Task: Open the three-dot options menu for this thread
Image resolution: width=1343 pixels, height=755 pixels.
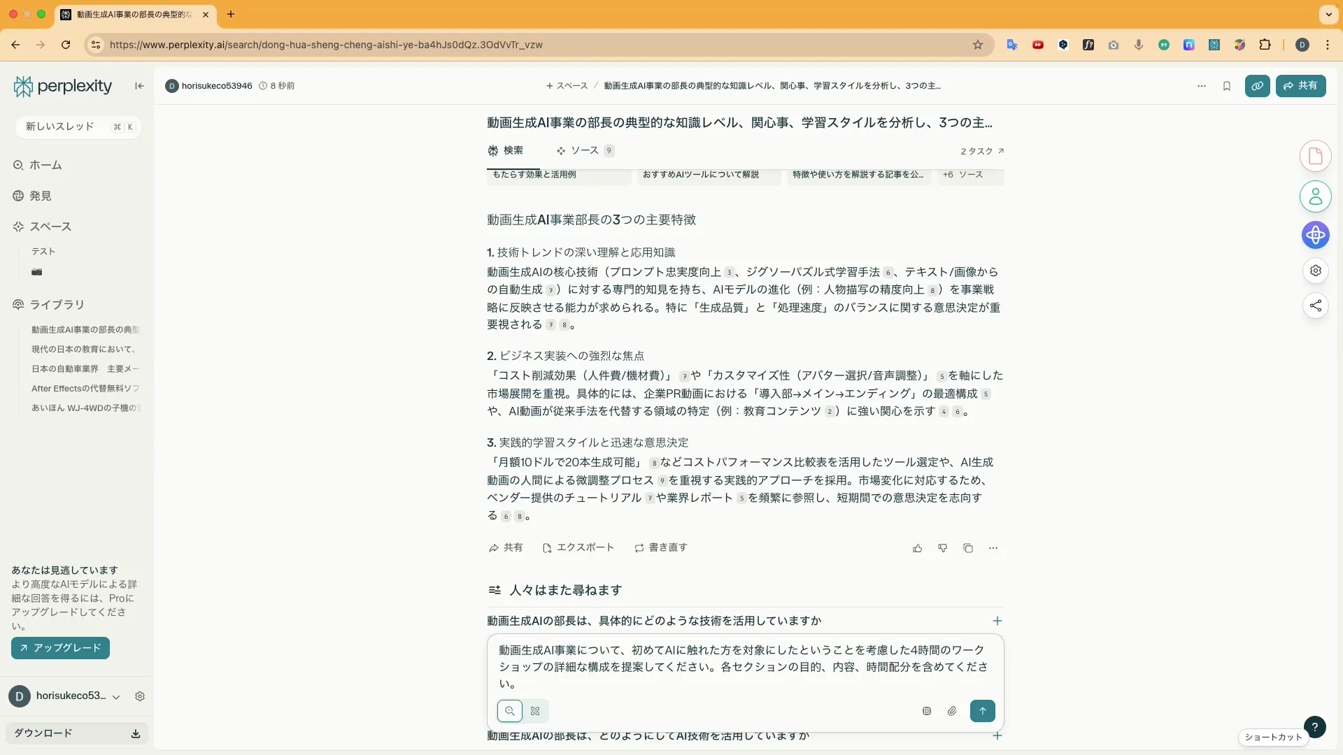Action: 1201,85
